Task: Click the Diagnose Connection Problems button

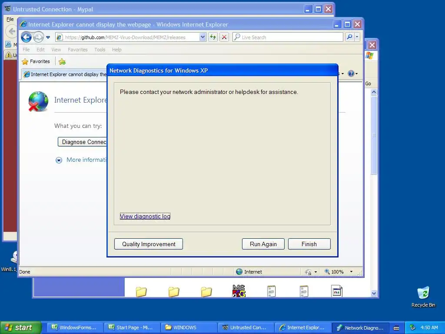Action: tap(82, 142)
